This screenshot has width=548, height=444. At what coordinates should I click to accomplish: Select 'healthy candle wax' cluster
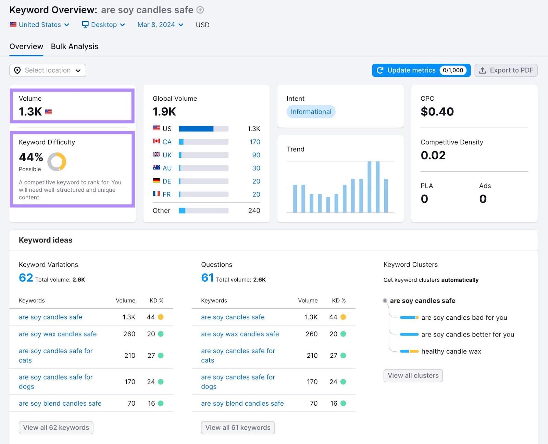point(451,351)
